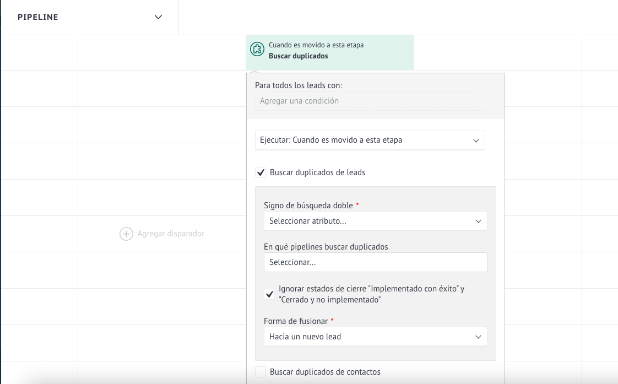This screenshot has width=618, height=384.
Task: Click the arrow icon in the Ejecutar field
Action: 476,140
